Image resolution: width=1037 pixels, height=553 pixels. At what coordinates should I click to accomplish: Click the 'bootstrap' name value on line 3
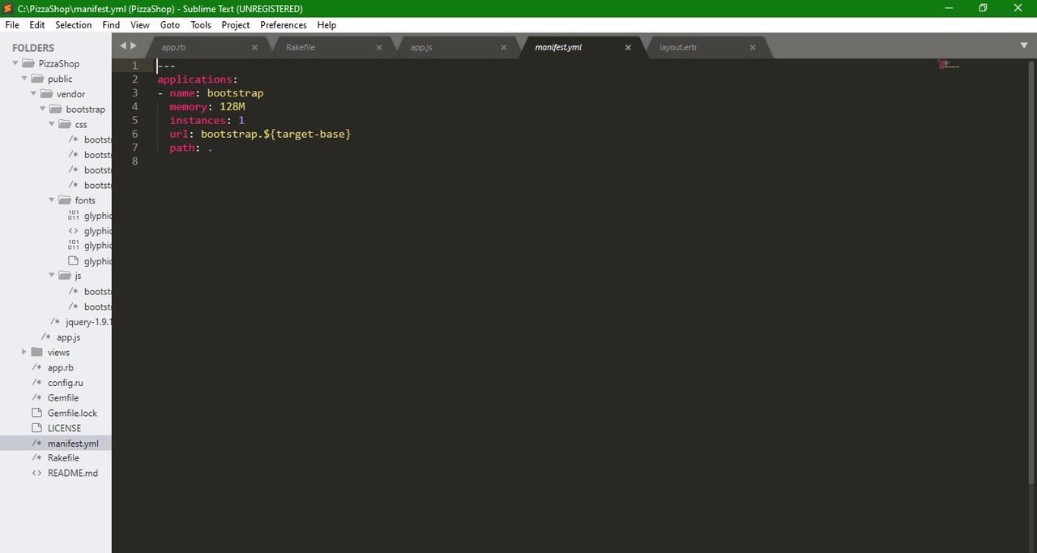[x=235, y=93]
